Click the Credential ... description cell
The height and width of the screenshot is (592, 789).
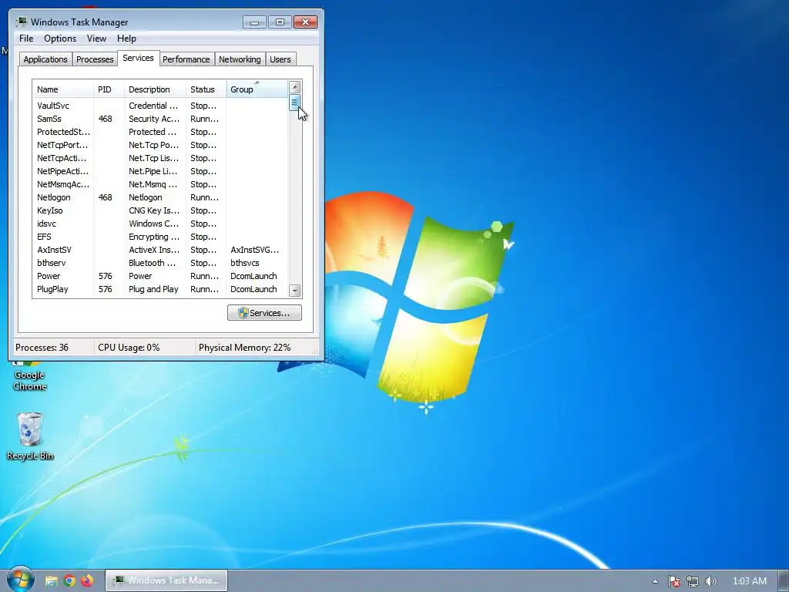(153, 106)
